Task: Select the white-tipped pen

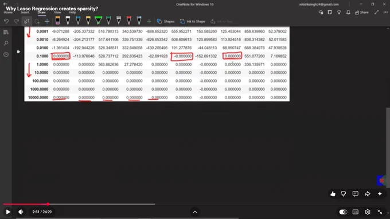Action: click(68, 21)
